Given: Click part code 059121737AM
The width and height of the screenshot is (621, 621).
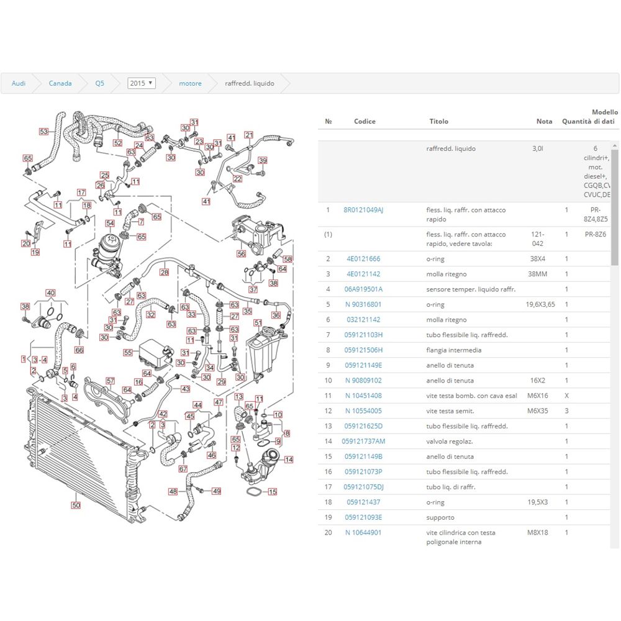Looking at the screenshot, I should pyautogui.click(x=363, y=442).
